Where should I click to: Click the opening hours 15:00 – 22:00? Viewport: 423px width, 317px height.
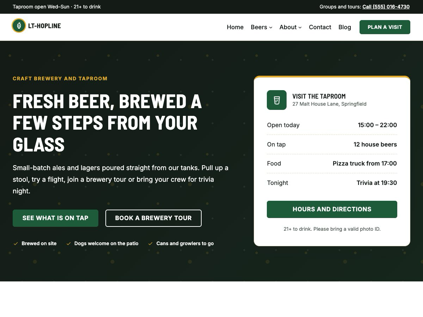(377, 125)
